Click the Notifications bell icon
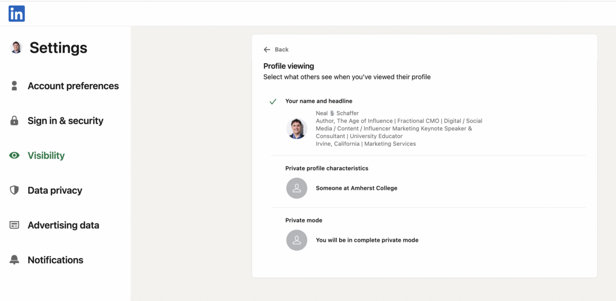The height and width of the screenshot is (301, 616). 14,260
